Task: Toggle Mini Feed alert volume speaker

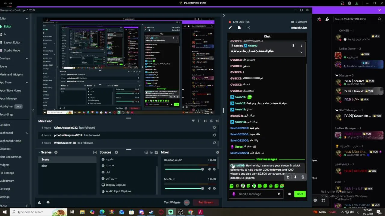Action: 217,121
